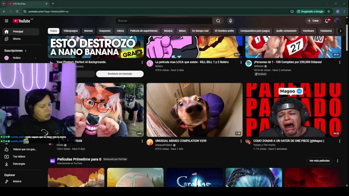Select Computadora para juegos chip
Image resolution: width=349 pixels, height=196 pixels.
[x=255, y=31]
